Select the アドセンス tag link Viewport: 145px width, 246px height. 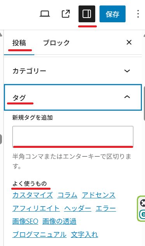click(x=98, y=195)
